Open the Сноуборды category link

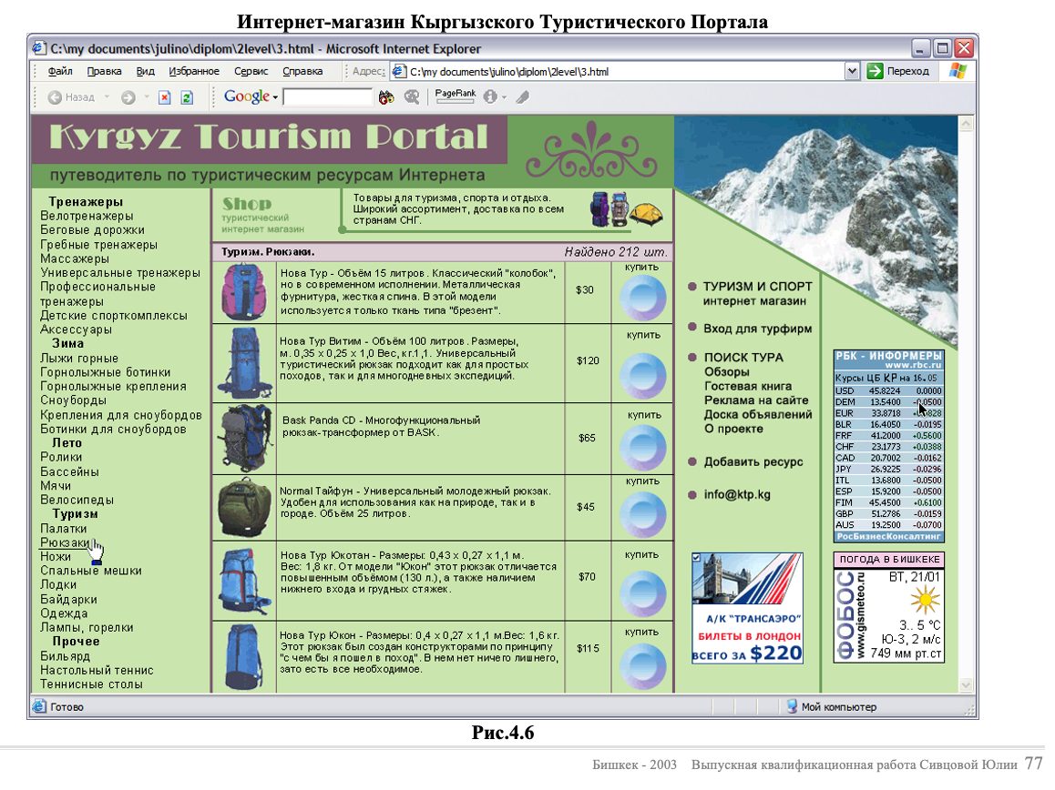[x=73, y=400]
